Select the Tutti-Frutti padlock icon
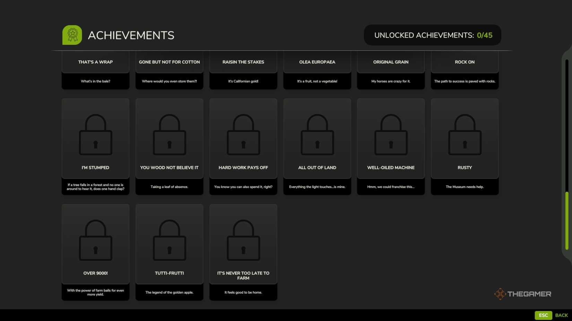Image resolution: width=572 pixels, height=321 pixels. click(169, 240)
